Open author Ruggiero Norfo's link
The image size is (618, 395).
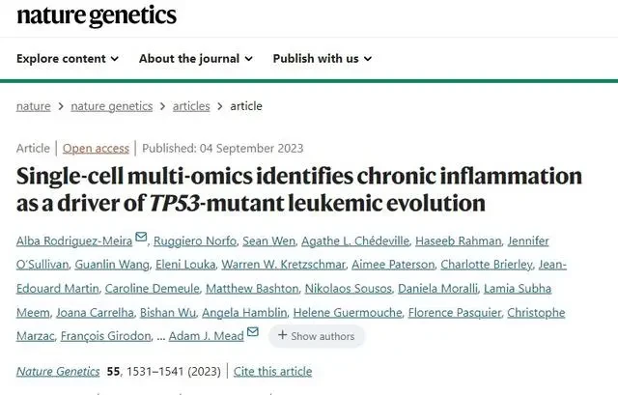point(195,240)
